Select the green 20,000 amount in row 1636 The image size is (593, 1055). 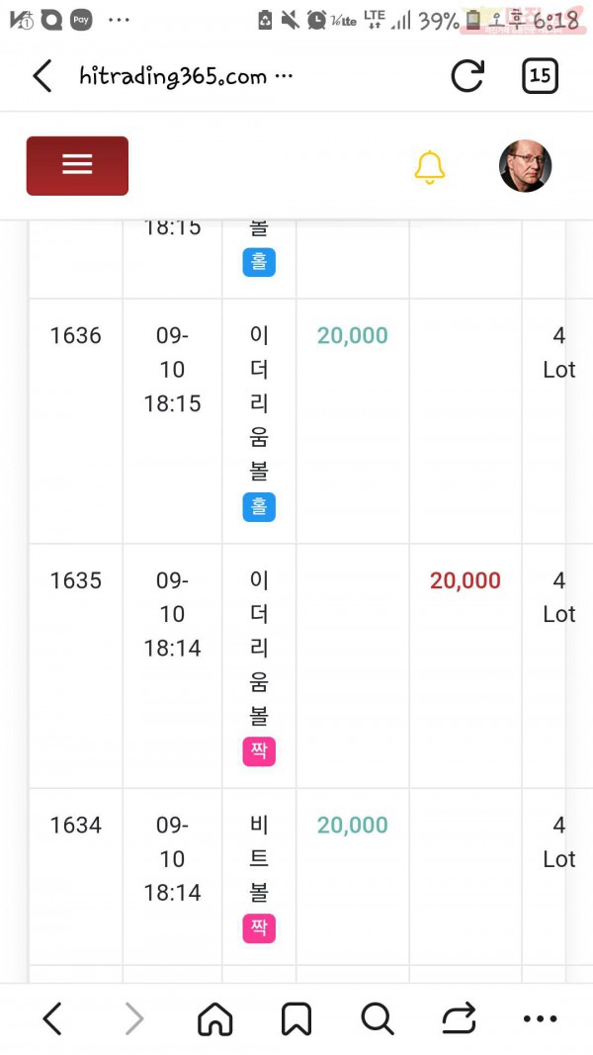pos(352,336)
